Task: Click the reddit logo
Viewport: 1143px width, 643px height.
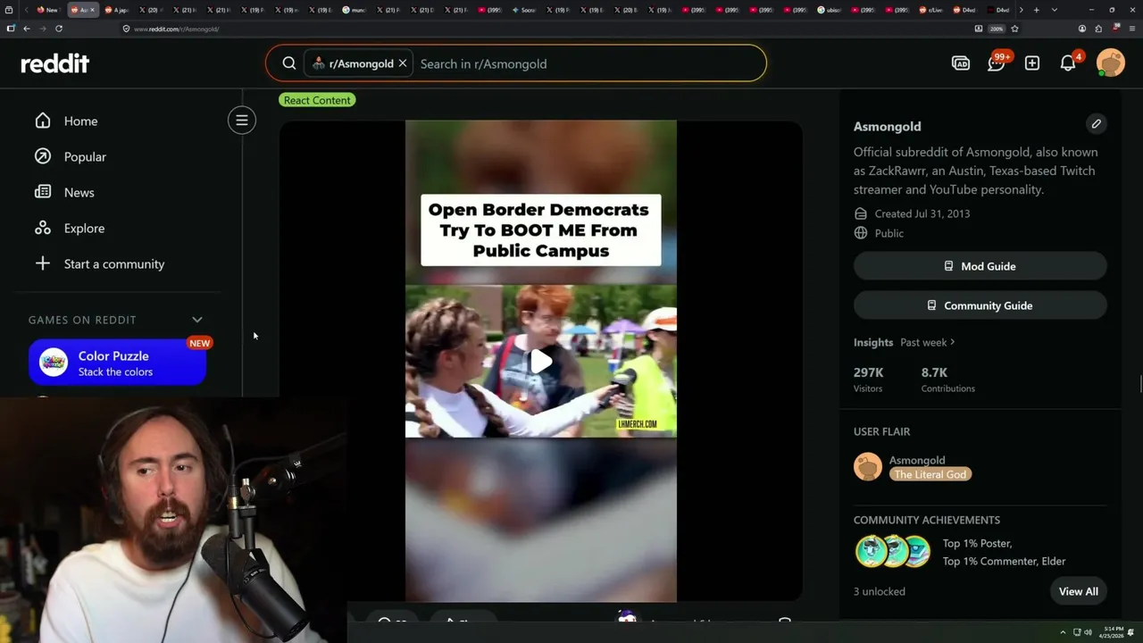Action: [55, 63]
